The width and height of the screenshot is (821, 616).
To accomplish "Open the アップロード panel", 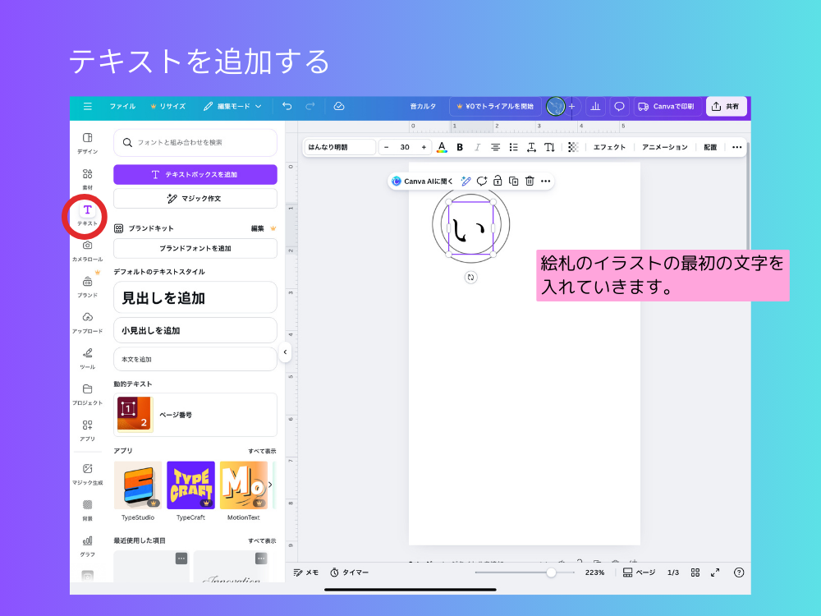I will 86,322.
